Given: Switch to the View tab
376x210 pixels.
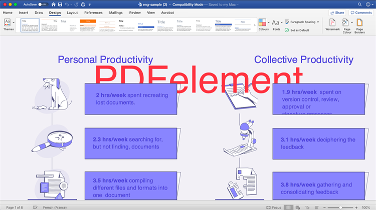Looking at the screenshot, I should click(x=151, y=12).
